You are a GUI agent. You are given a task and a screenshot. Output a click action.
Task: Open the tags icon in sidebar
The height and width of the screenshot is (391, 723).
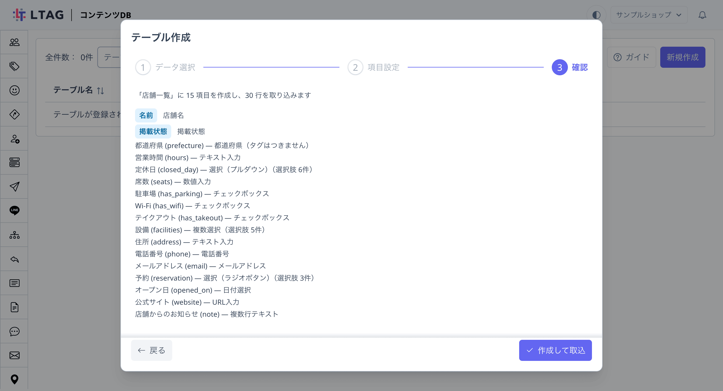(x=14, y=66)
